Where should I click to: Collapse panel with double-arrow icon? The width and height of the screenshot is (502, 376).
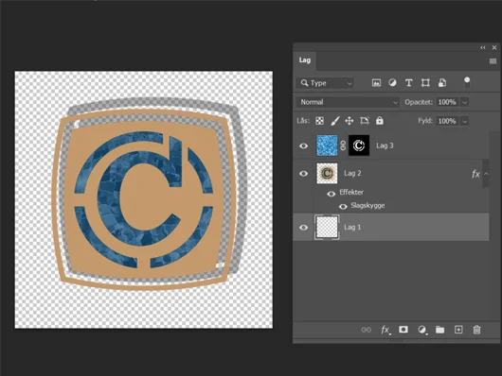pos(483,47)
